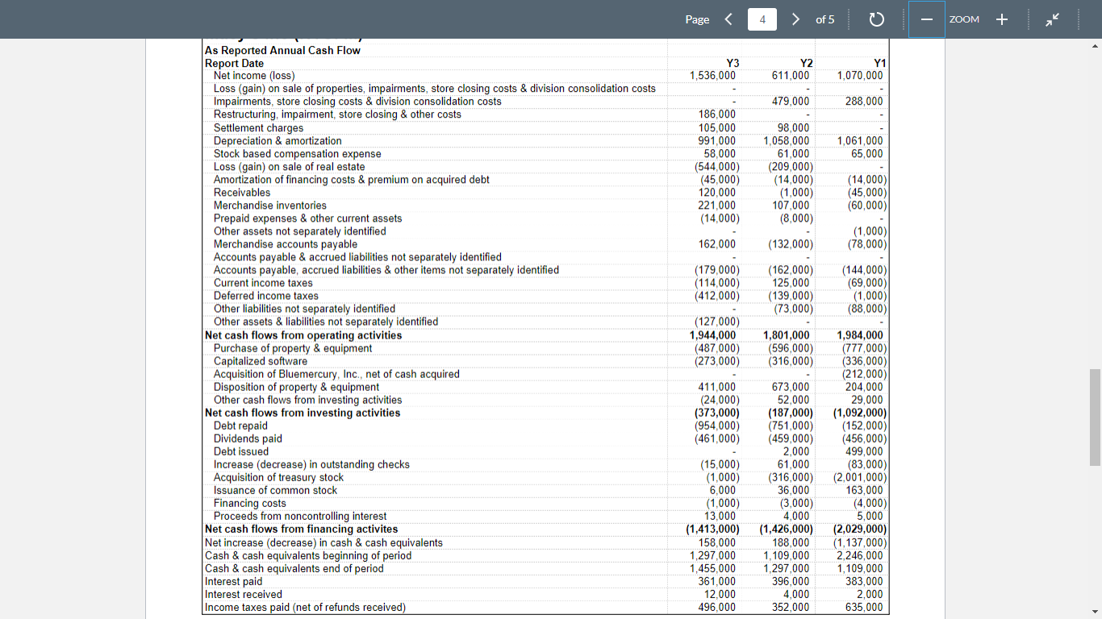1102x619 pixels.
Task: Click the 'Interest paid' row label
Action: tap(234, 581)
